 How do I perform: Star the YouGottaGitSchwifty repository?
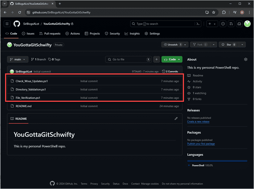tap(229, 45)
